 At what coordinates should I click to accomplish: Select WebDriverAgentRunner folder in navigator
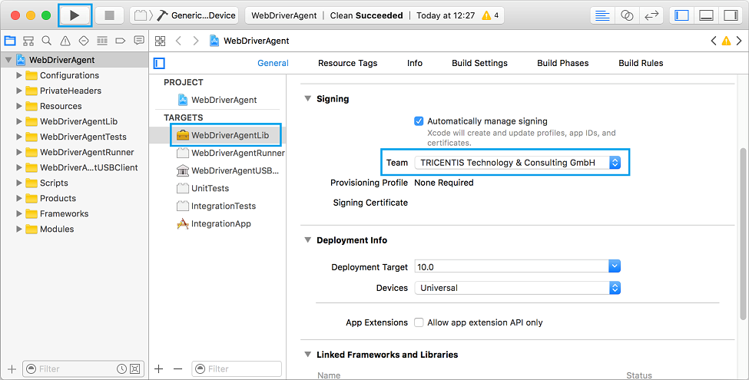(x=87, y=152)
